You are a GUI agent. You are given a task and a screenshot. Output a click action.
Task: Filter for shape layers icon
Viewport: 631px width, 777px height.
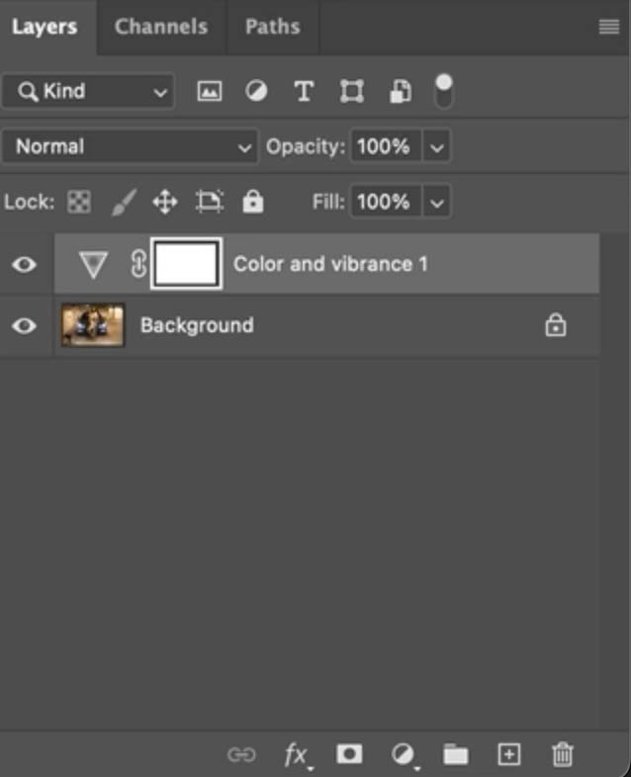click(351, 92)
